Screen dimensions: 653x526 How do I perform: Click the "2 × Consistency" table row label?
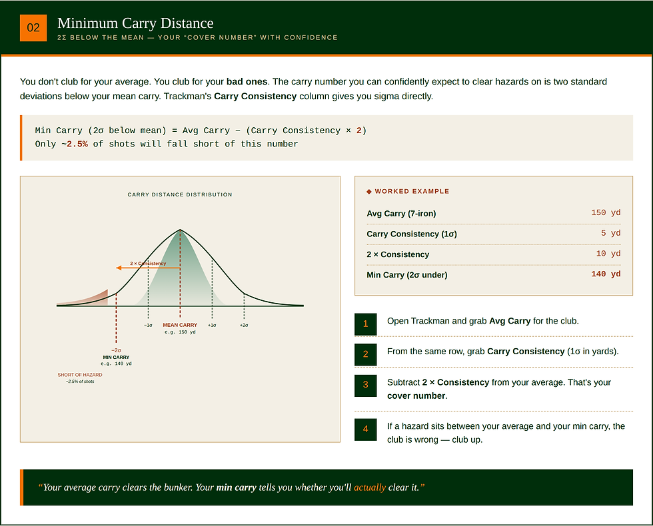tap(398, 254)
